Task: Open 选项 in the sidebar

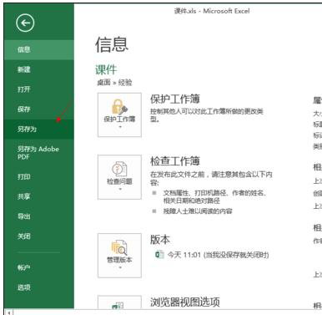Action: coord(39,287)
